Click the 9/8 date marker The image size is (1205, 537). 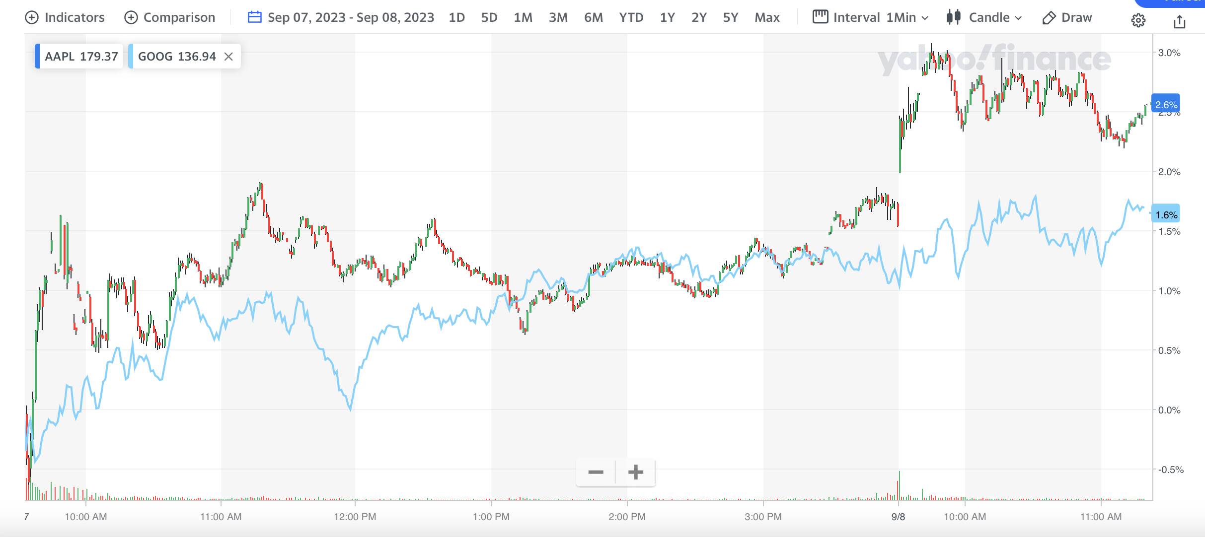pos(898,517)
